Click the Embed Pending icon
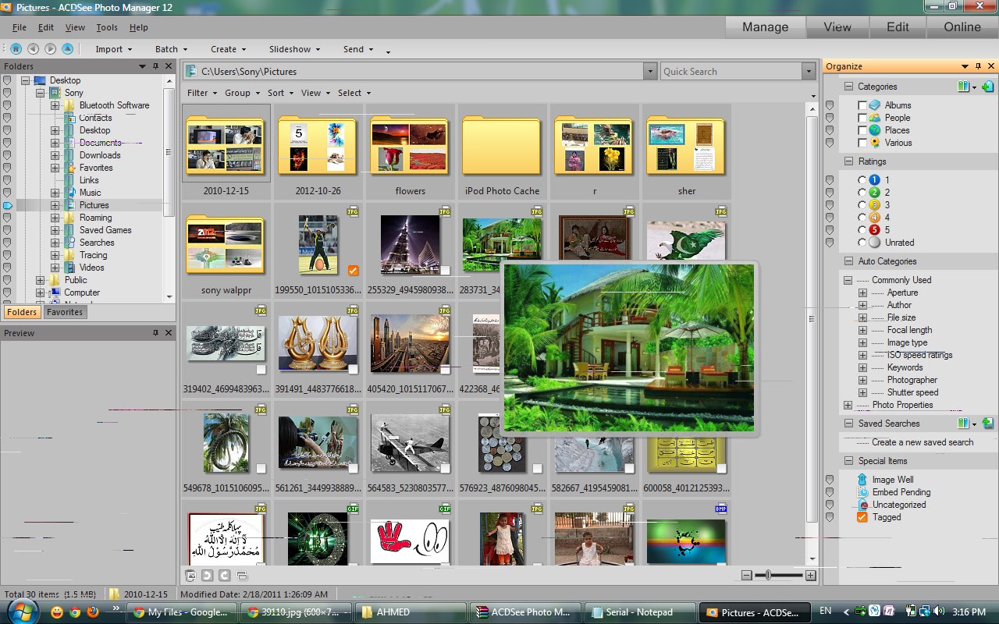 point(862,492)
